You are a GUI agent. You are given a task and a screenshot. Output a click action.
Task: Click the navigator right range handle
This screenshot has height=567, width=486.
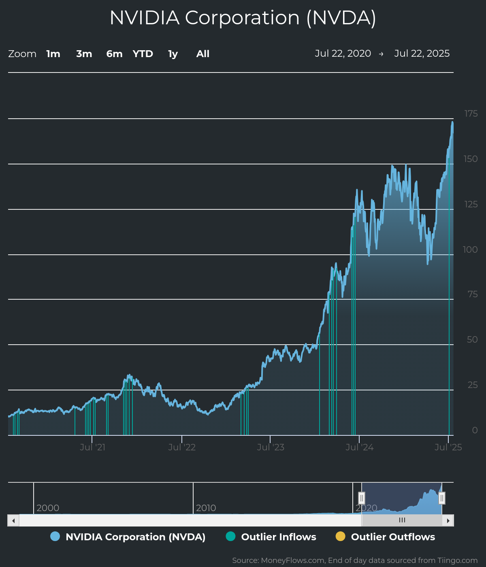pos(442,498)
